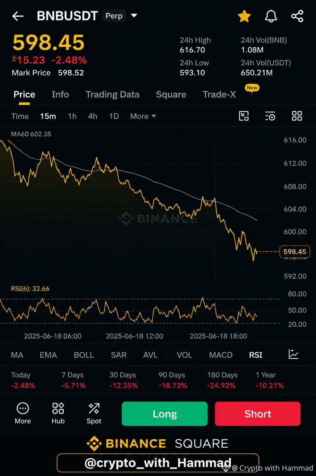
Task: Tap the 24h Vol(USDT) 650.21M value
Action: coord(257,73)
